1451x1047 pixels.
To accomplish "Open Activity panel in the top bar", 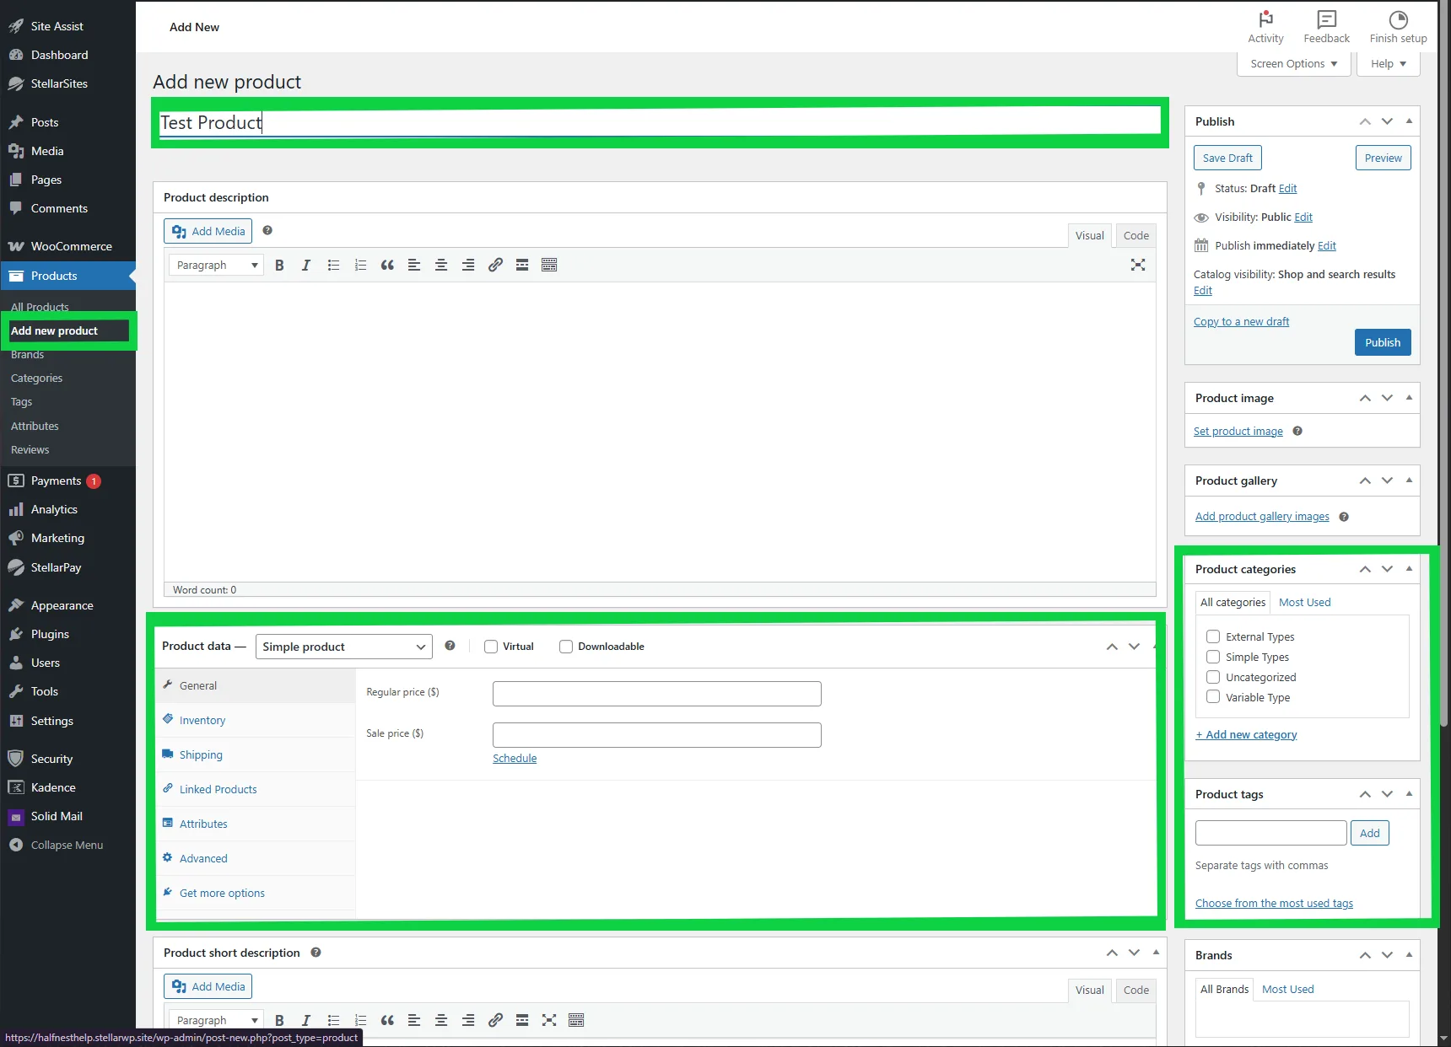I will click(1265, 26).
